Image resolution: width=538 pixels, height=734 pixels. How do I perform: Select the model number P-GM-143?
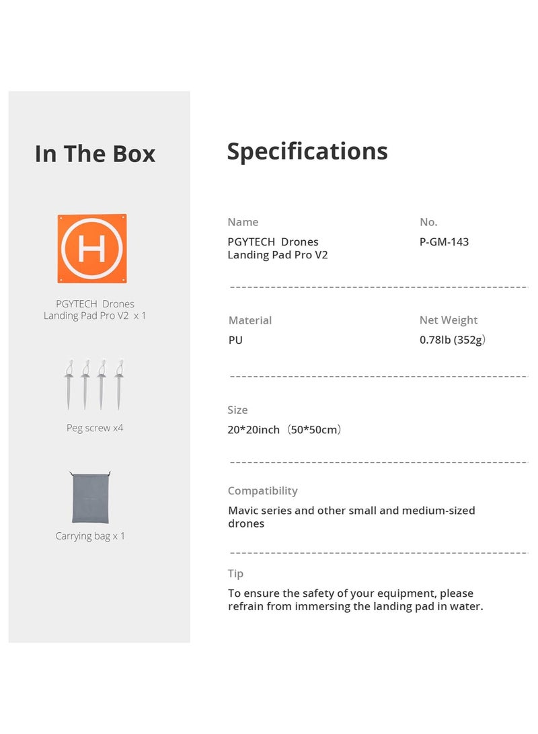pyautogui.click(x=444, y=242)
